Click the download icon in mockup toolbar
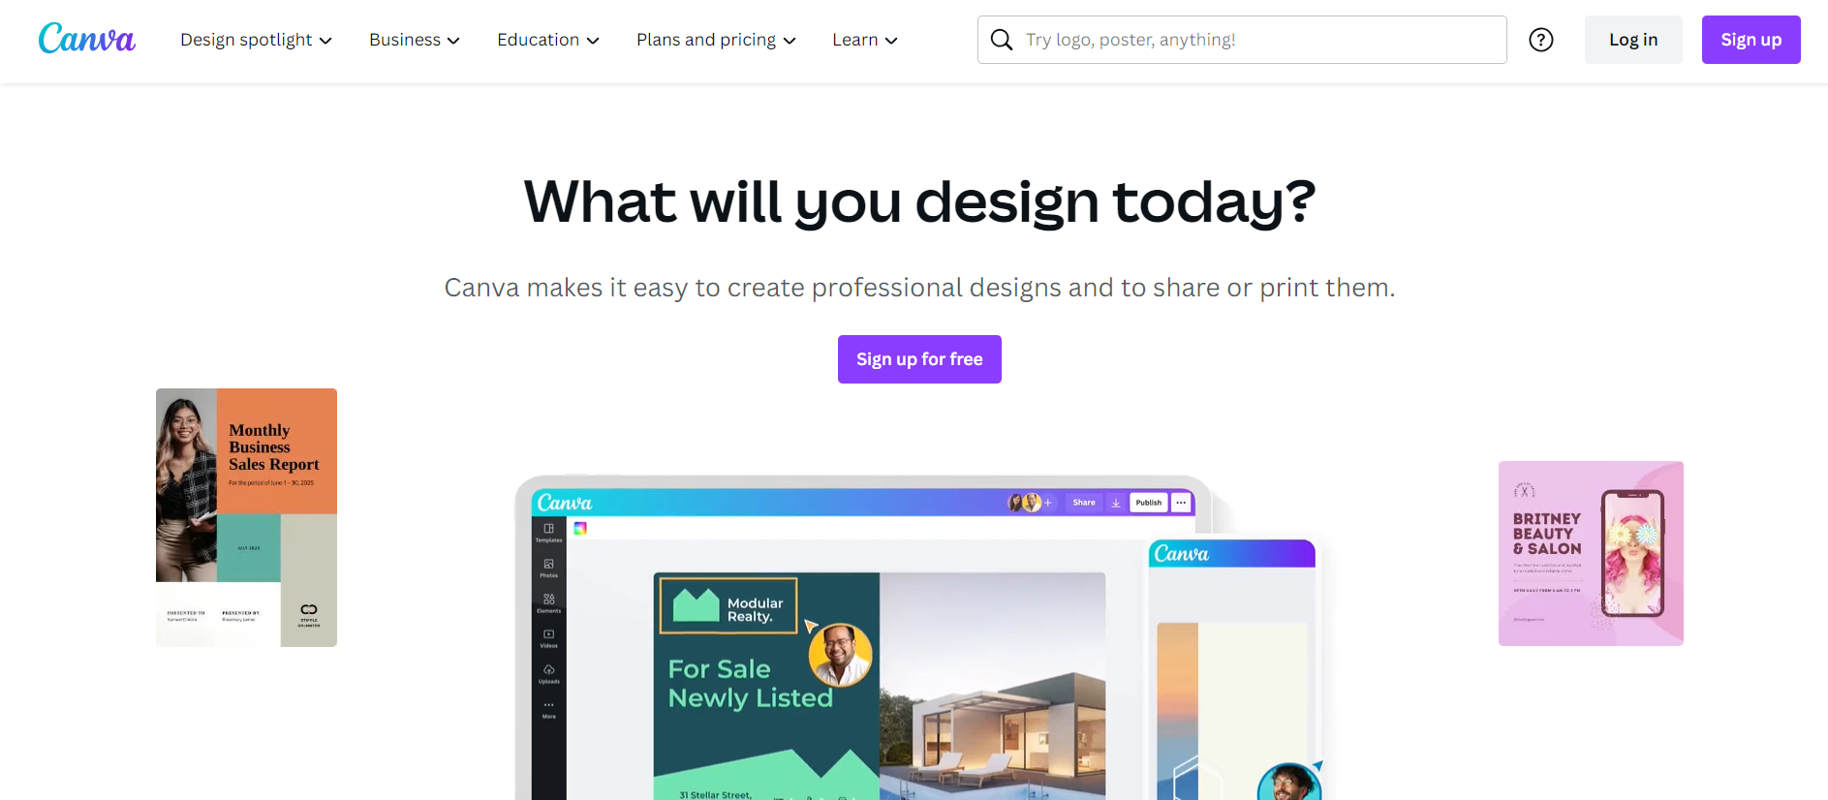Viewport: 1828px width, 800px height. tap(1116, 503)
